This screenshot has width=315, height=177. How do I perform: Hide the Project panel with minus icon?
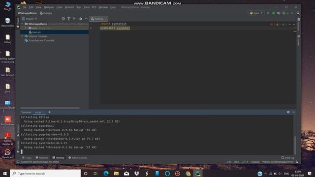coord(86,19)
